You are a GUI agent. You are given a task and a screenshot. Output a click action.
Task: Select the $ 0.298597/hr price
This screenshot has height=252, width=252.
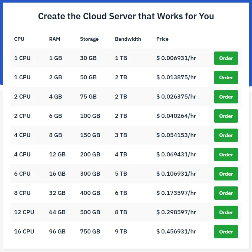click(176, 212)
